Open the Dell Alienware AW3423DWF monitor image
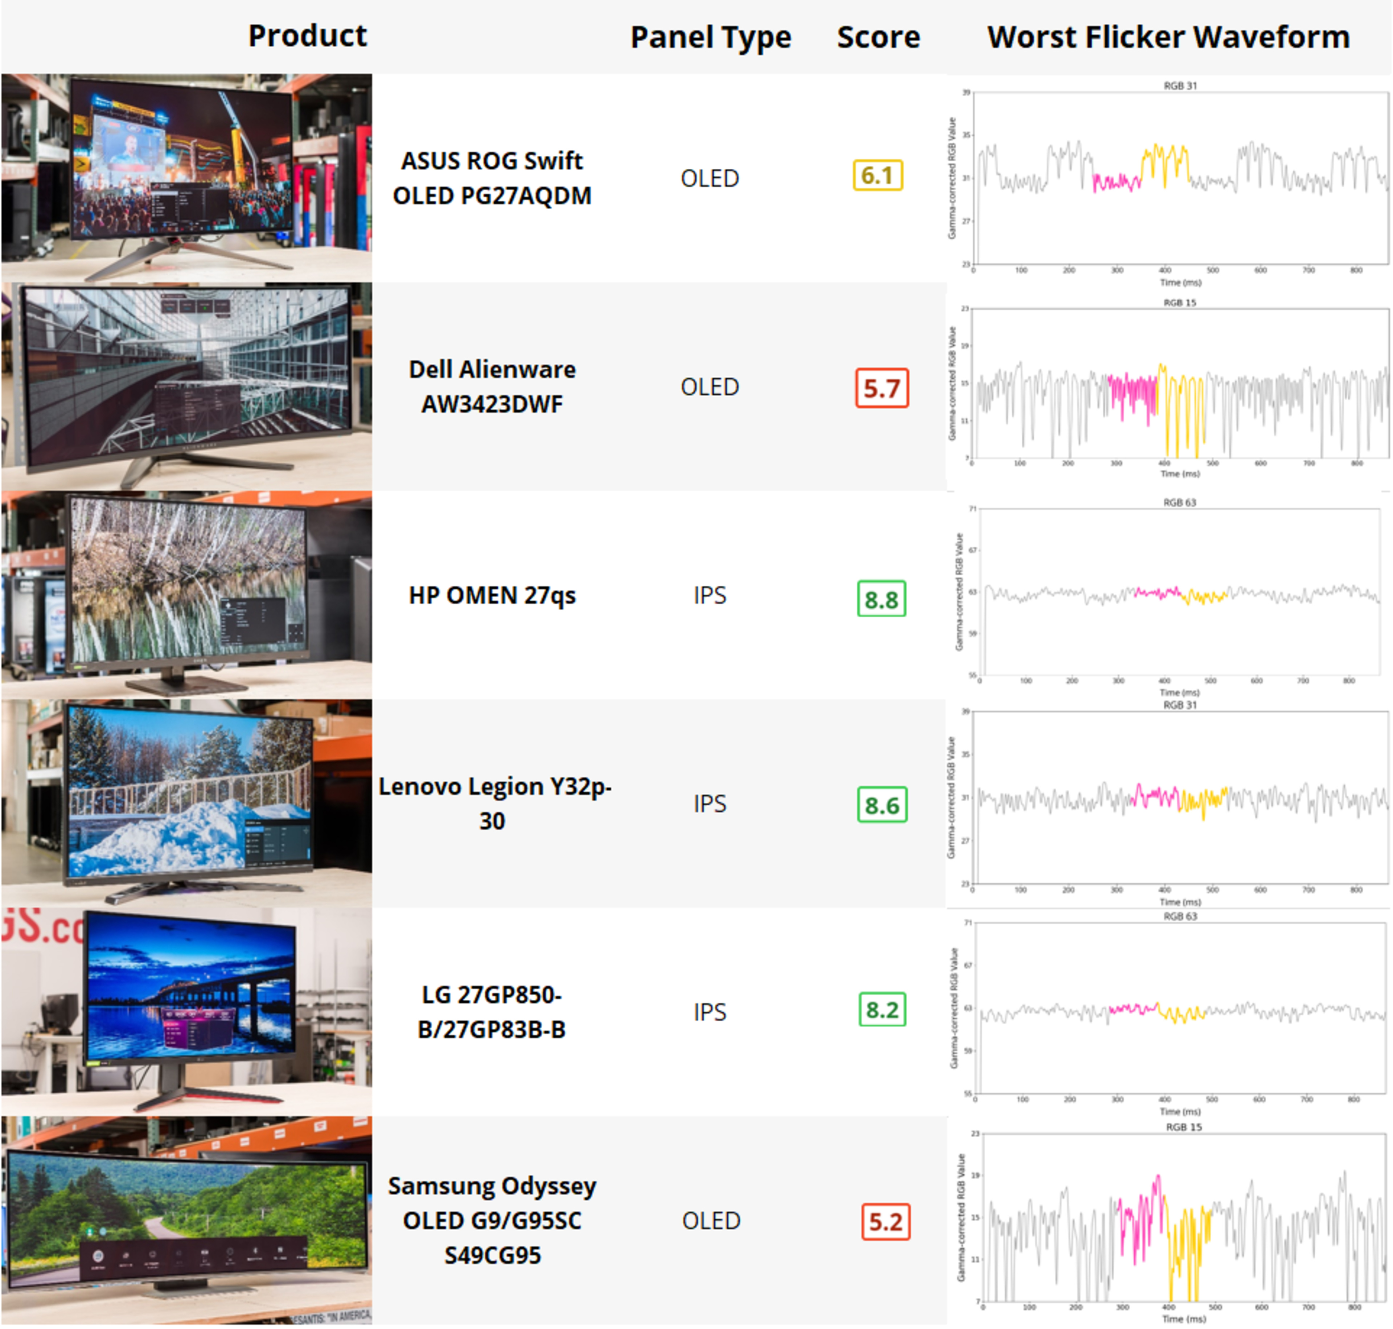1393x1329 pixels. pos(186,386)
